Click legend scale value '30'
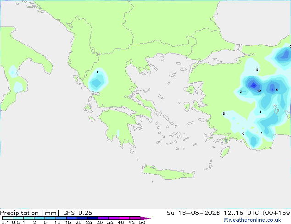Screen dimensions: 291x224 [x=100, y=222]
